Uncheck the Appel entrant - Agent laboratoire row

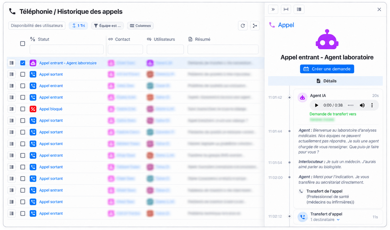[23, 63]
